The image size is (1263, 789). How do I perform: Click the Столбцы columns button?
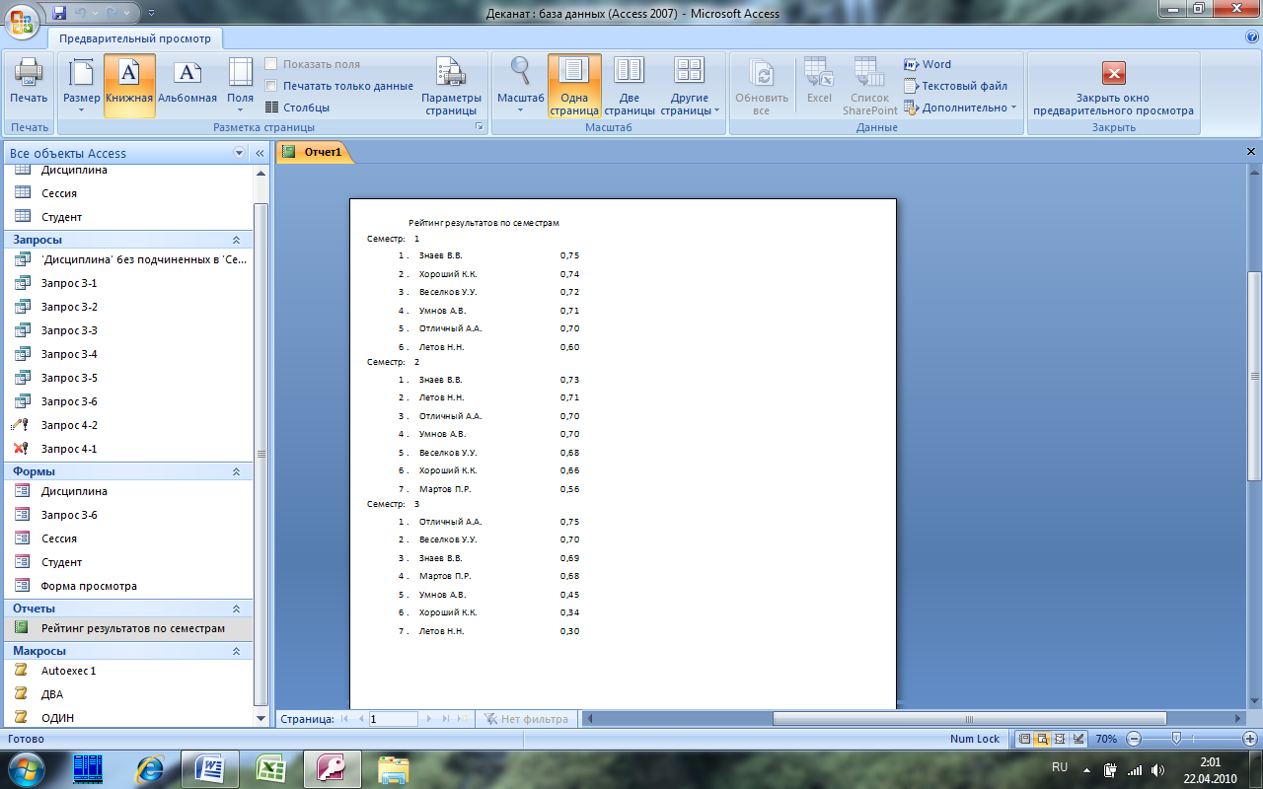tap(298, 108)
